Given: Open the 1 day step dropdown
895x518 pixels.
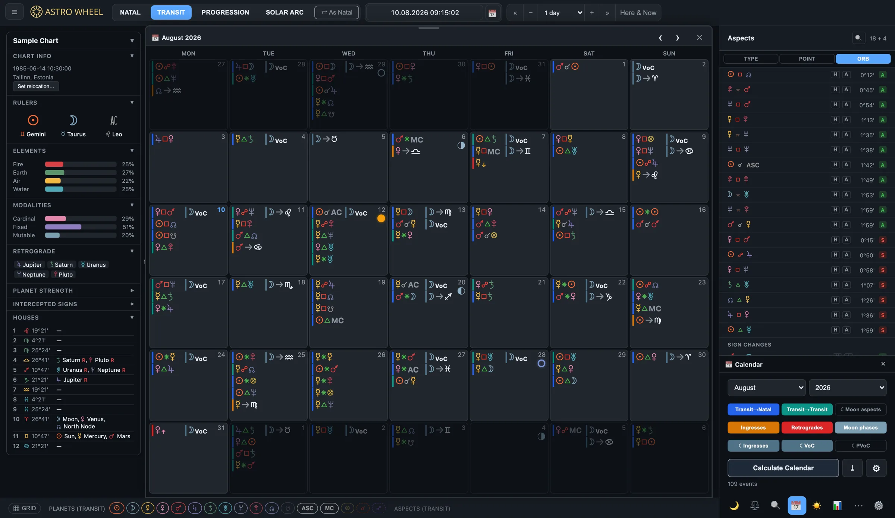Looking at the screenshot, I should point(562,13).
